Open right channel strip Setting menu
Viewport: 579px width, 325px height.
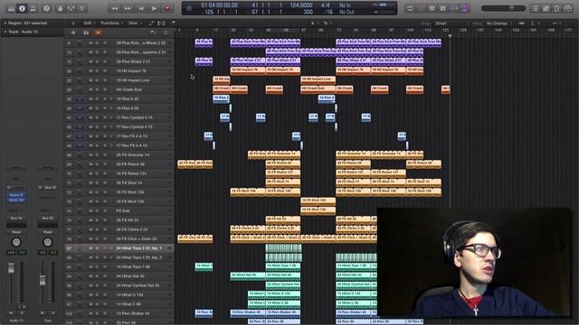48,168
